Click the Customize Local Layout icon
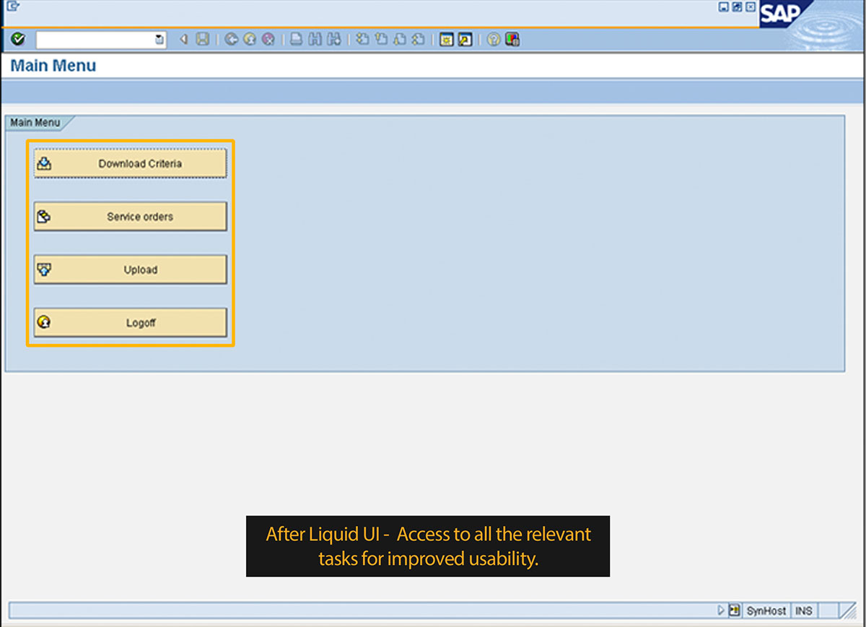 point(512,40)
